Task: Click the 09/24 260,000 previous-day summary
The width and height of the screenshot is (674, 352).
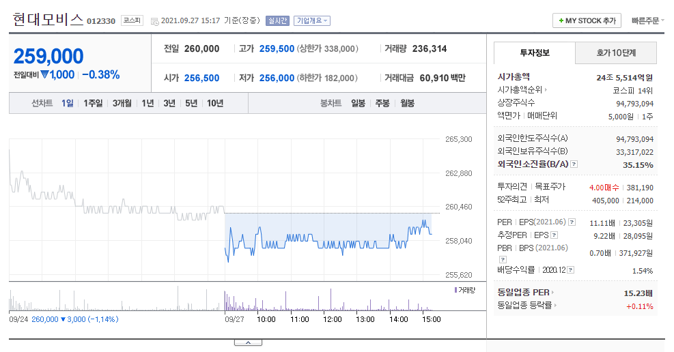Action: tap(64, 319)
